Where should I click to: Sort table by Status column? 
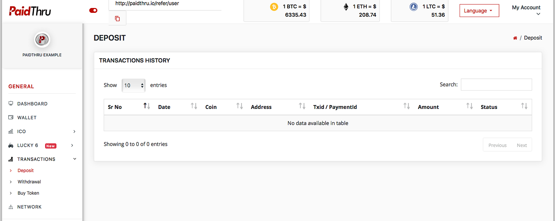[x=504, y=107]
